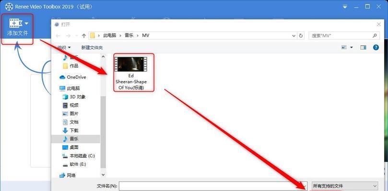Click the Renee Video Toolbox film-reel logo
388x191 pixels.
9,7
